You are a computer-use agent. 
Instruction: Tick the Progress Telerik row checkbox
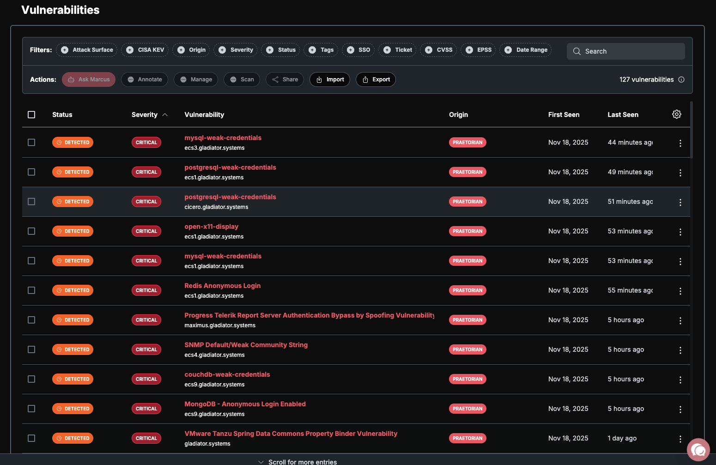click(x=31, y=320)
